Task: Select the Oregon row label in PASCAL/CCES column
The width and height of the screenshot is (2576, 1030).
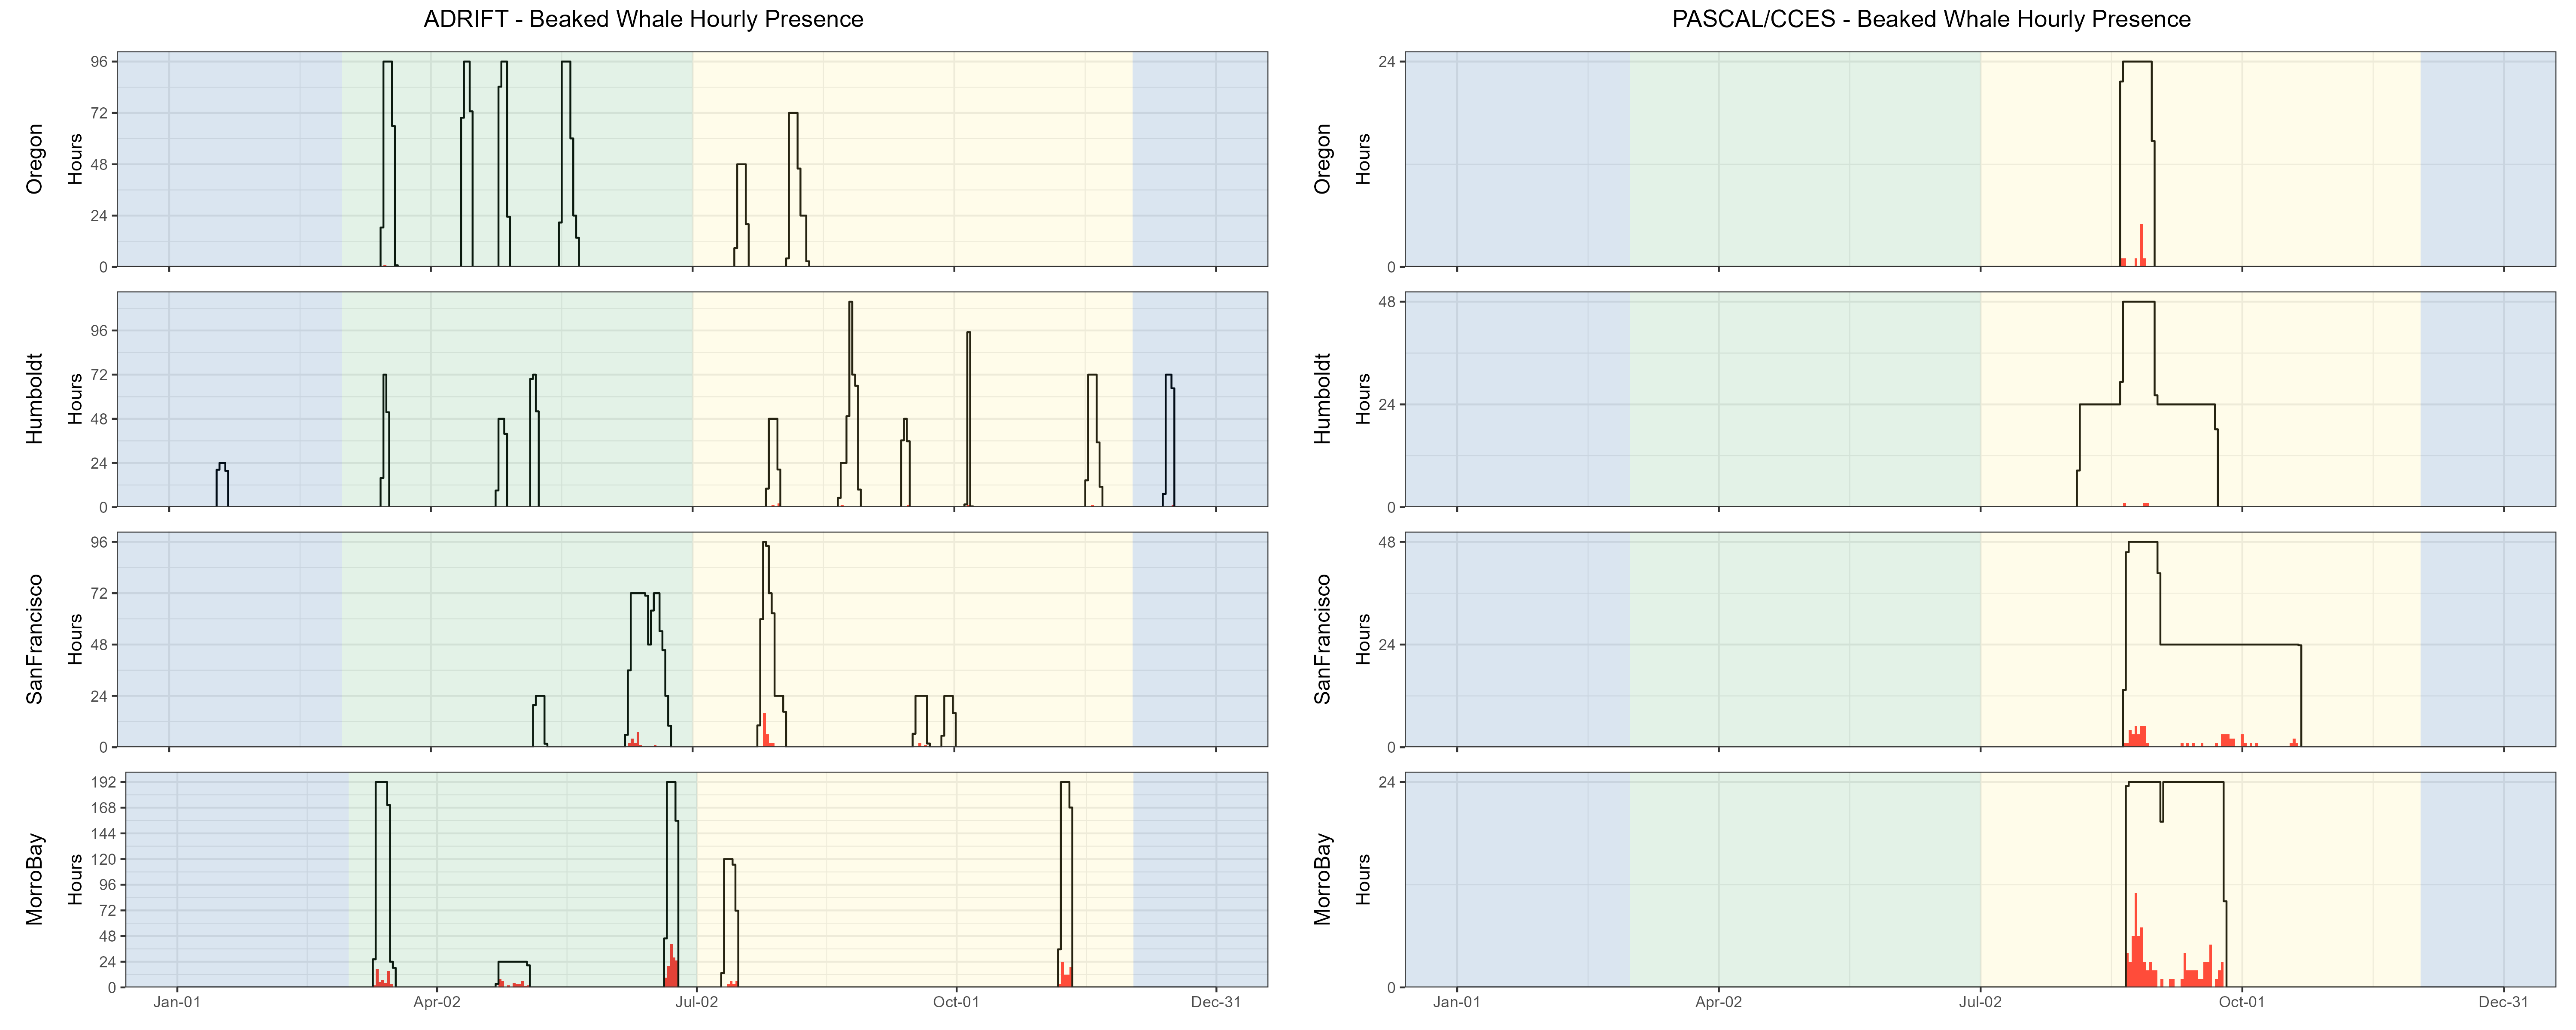Action: [1323, 159]
